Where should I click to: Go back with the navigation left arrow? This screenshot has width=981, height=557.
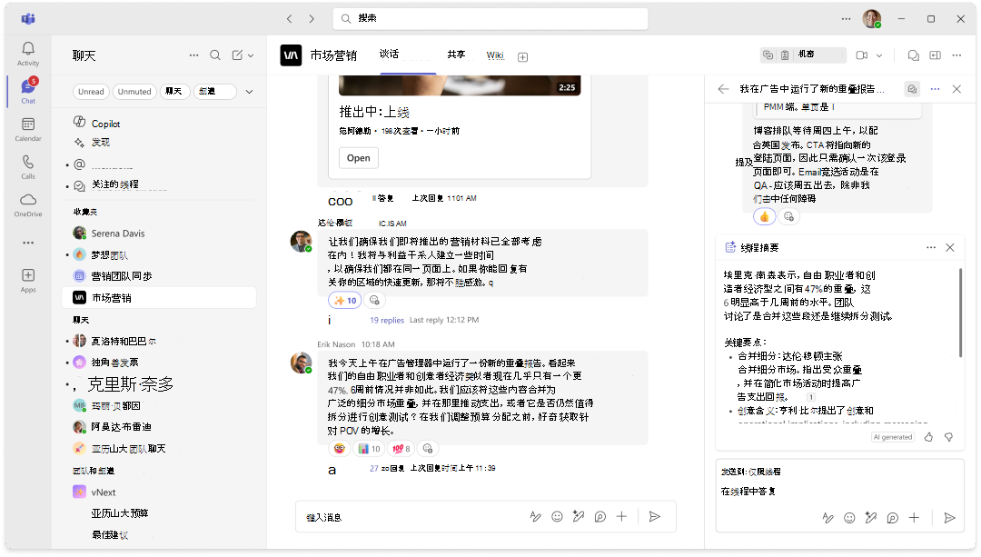click(x=289, y=19)
